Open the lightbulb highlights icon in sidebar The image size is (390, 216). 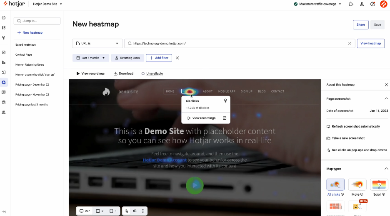pos(4,38)
